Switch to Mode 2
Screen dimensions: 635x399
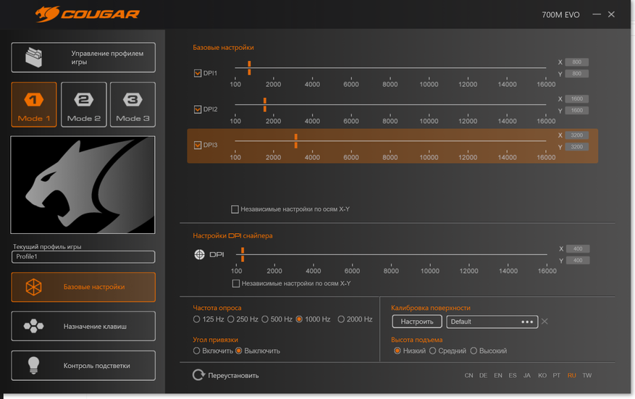84,105
